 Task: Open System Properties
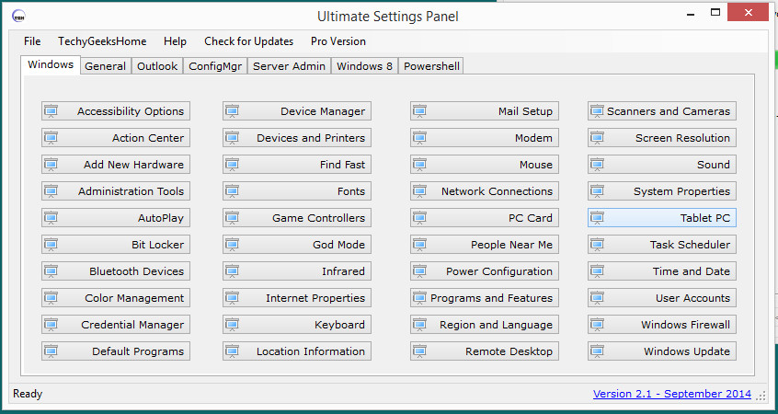pos(662,191)
